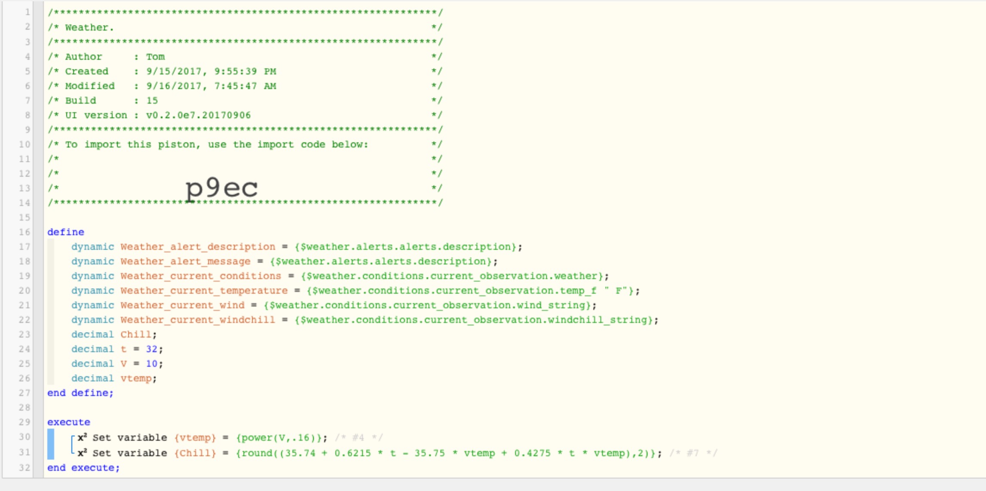Click the x² icon on the vtemp statement
This screenshot has height=491, width=986.
tap(83, 438)
